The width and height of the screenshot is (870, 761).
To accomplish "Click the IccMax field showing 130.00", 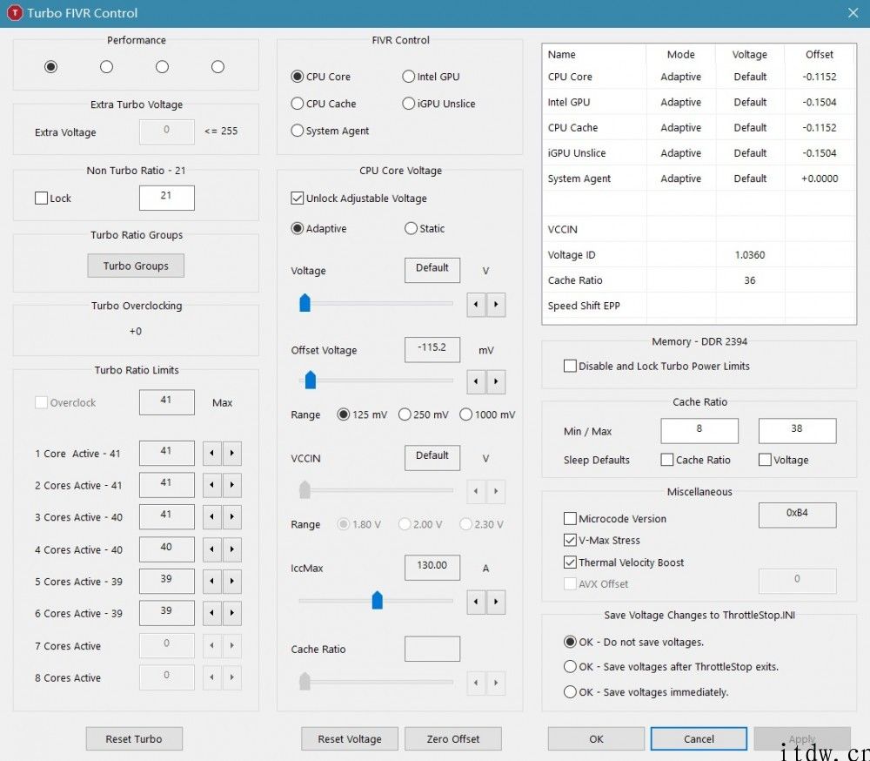I will click(x=432, y=568).
